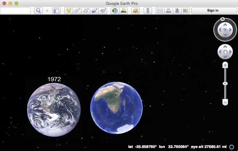Click the Google Earth globe on Africa
This screenshot has width=238, height=151.
pos(116,108)
